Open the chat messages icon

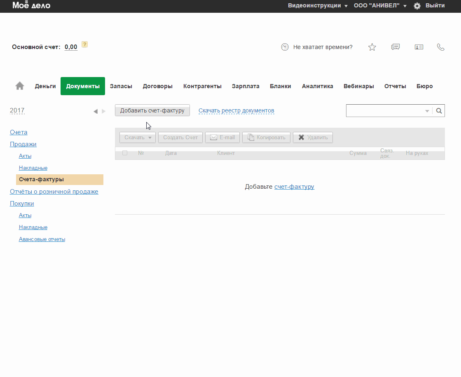[395, 47]
